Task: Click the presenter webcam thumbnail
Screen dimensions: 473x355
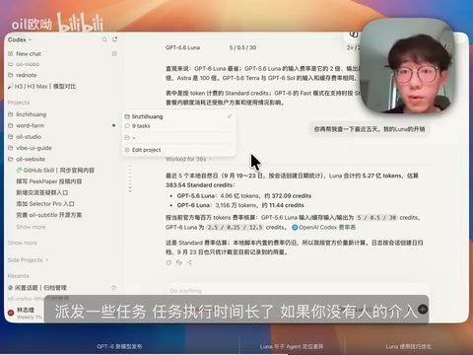Action: [408, 66]
